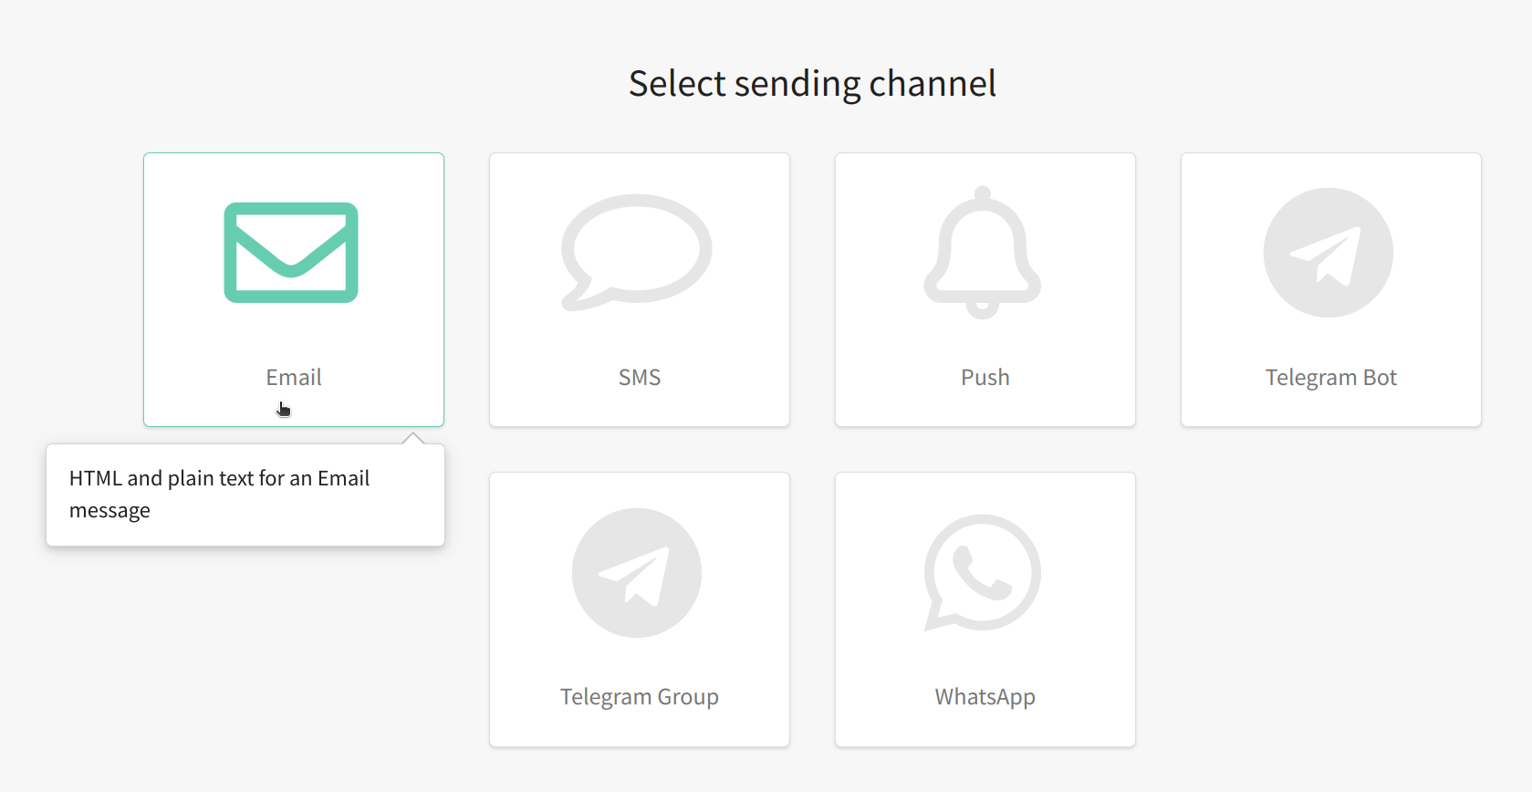Open the WhatsApp channel card
1532x792 pixels.
(985, 610)
